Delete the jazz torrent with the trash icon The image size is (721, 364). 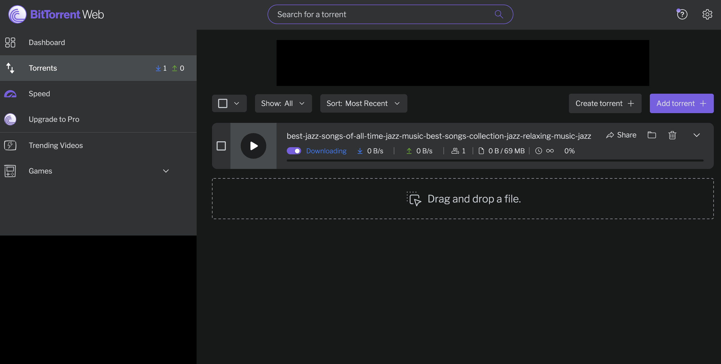point(672,135)
